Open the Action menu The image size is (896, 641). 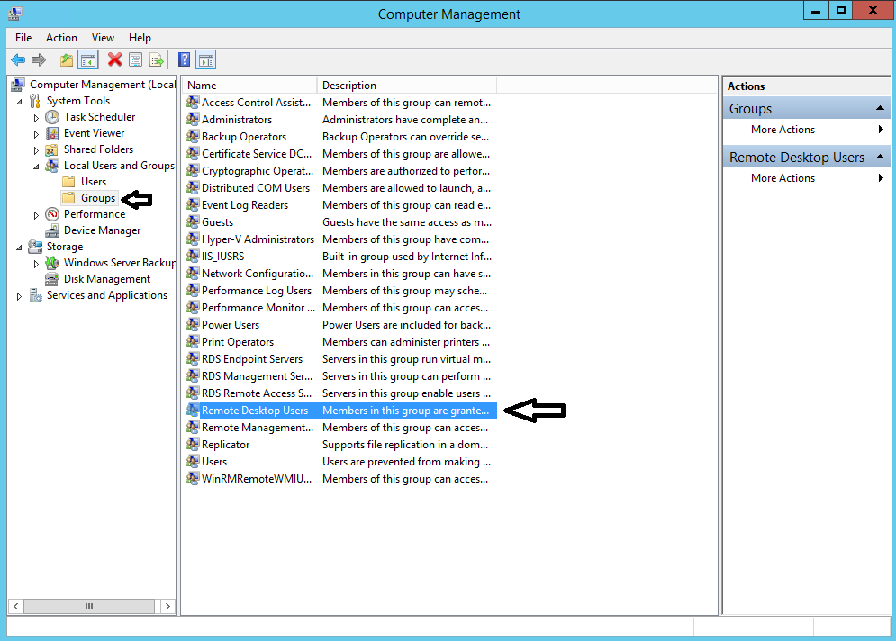(61, 38)
